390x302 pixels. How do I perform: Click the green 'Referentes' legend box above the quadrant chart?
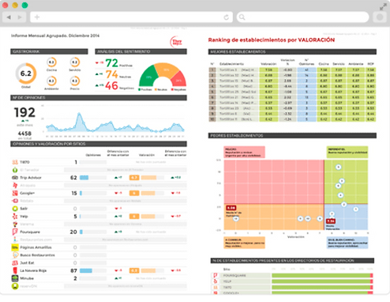347,153
